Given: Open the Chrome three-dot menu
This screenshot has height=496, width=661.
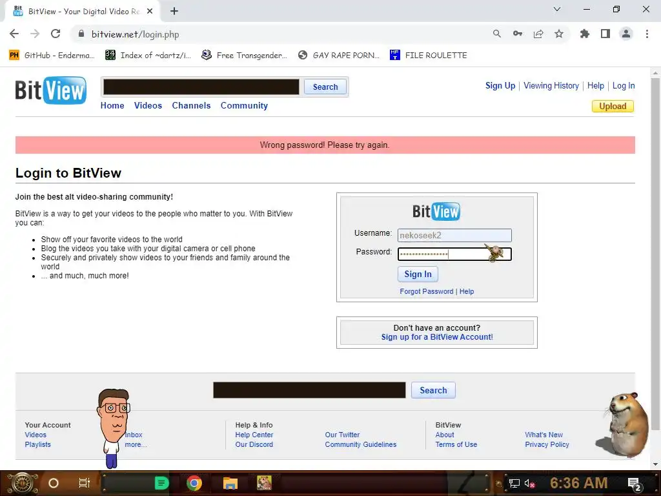Looking at the screenshot, I should [647, 34].
